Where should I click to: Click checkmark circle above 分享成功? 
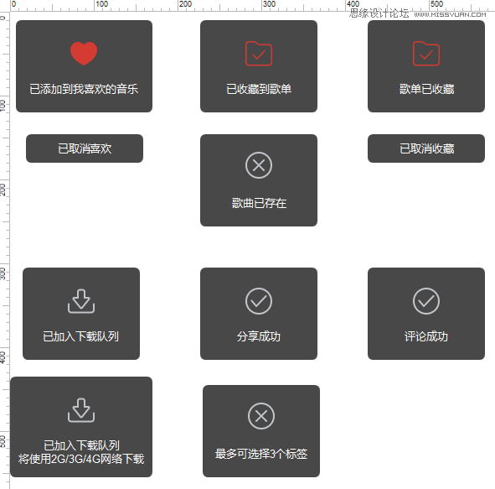click(259, 301)
